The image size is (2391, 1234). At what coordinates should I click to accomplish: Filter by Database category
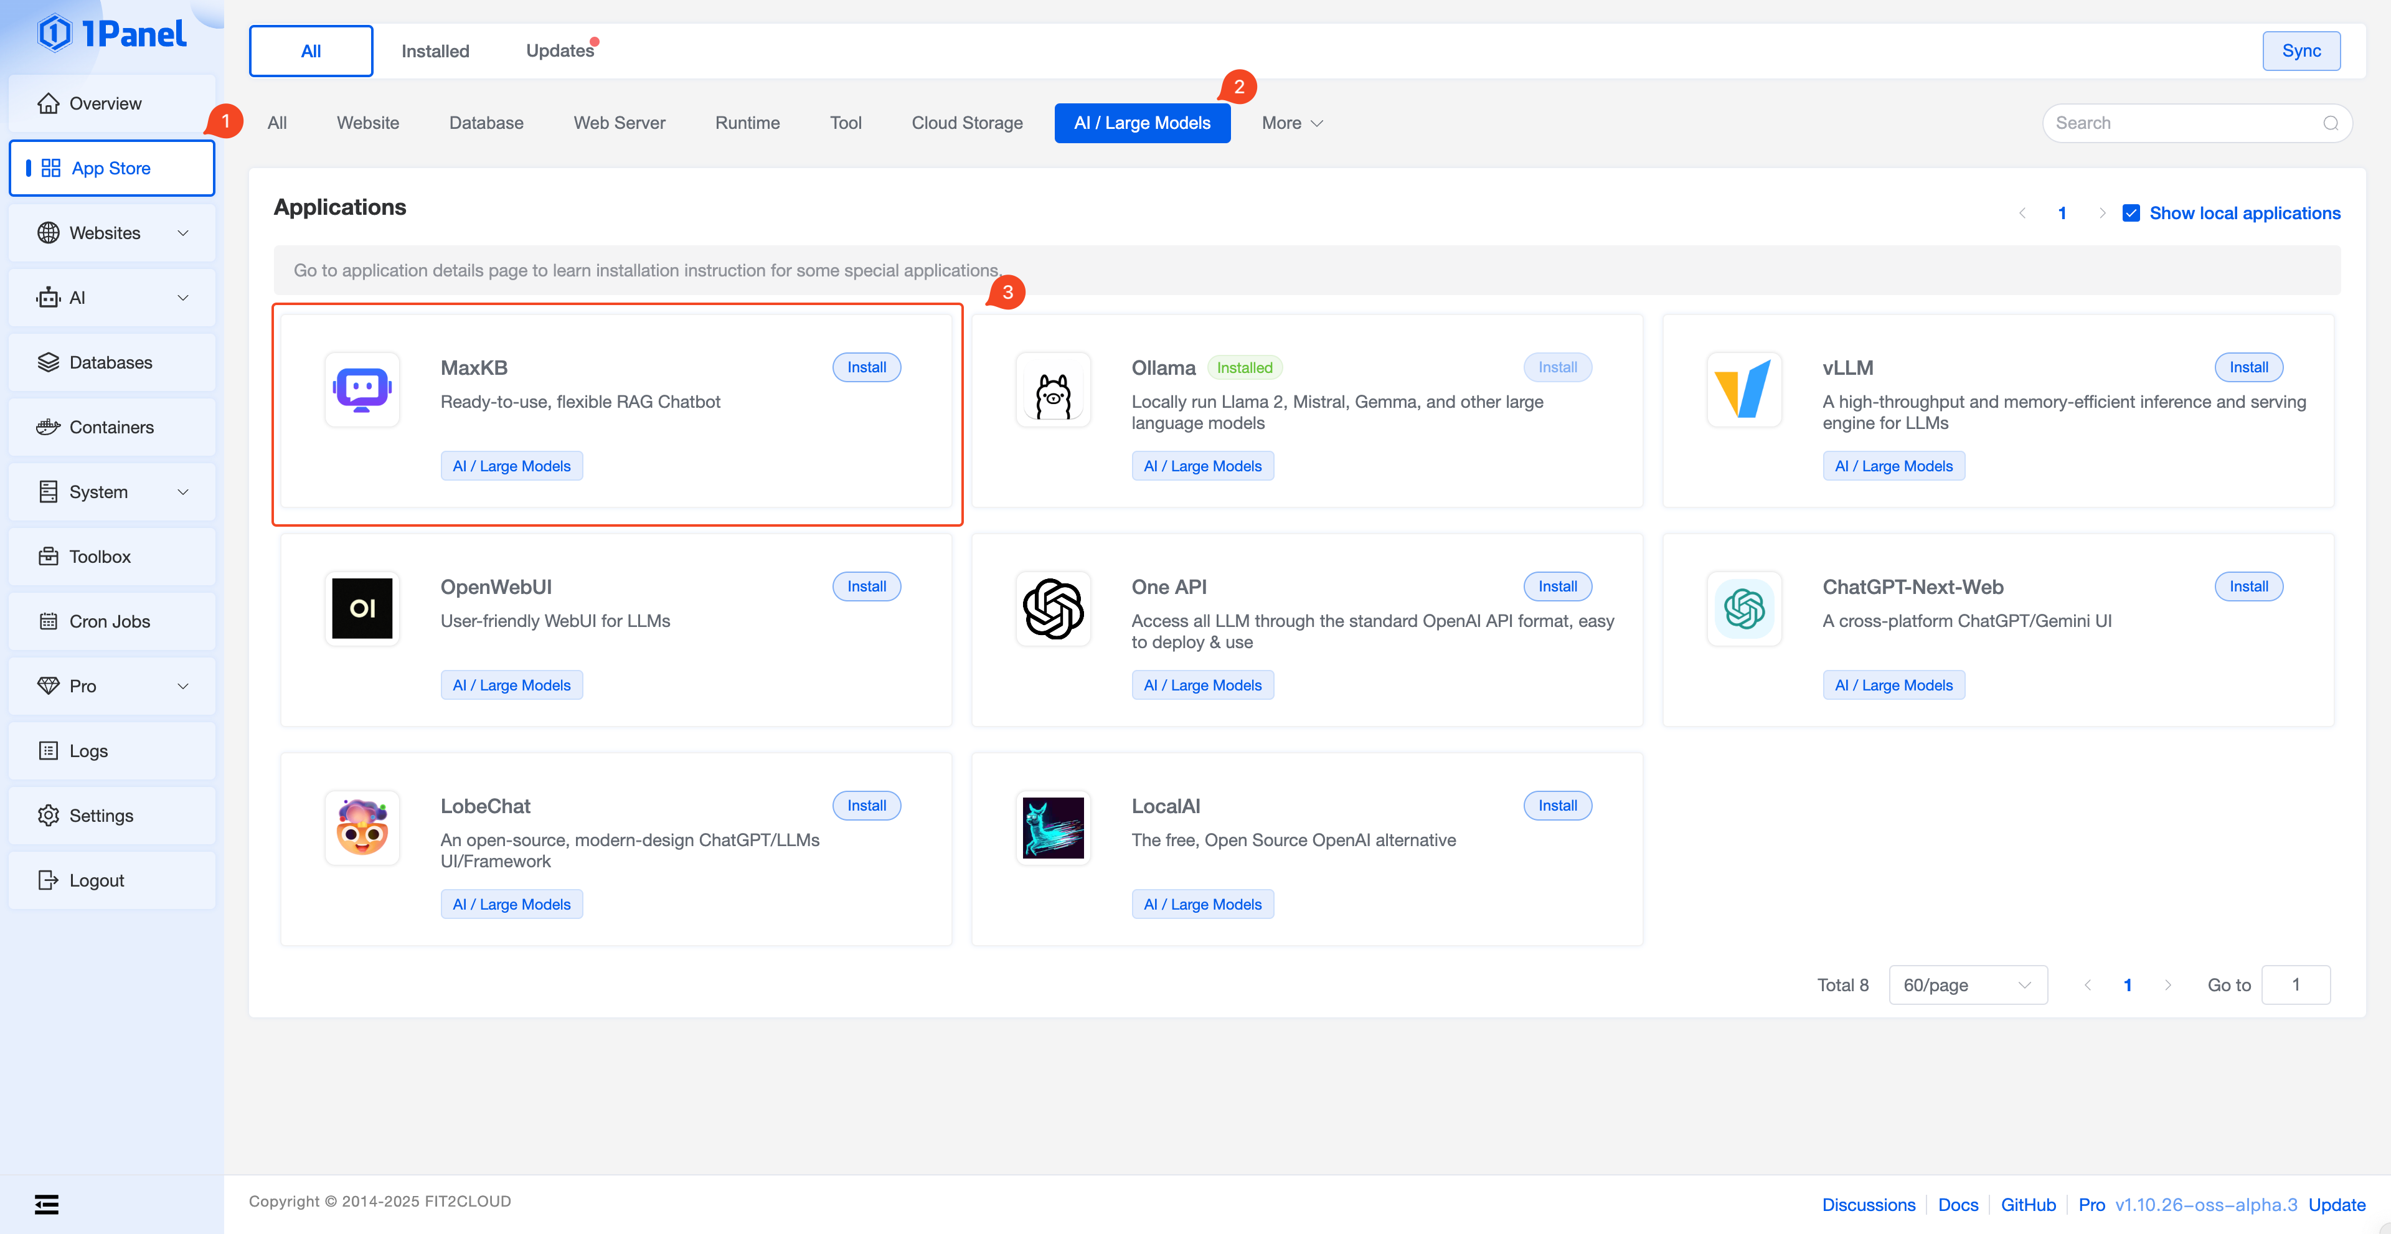[x=486, y=123]
